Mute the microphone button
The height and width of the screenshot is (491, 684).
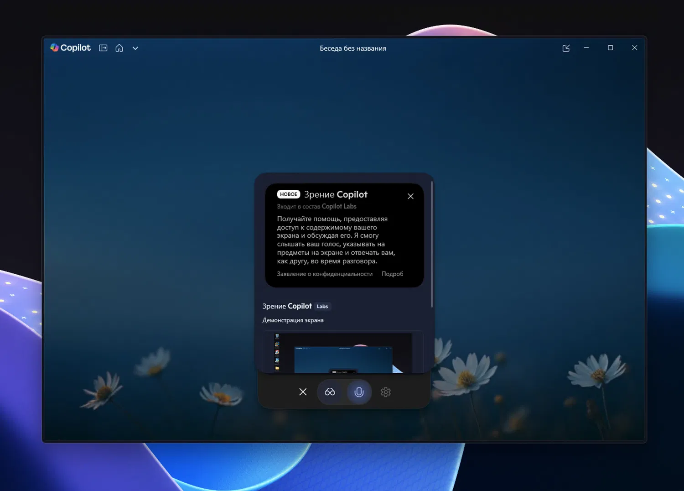(x=359, y=392)
